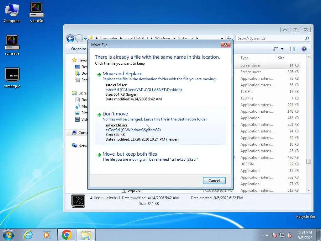Open Documents library icon
Viewport: 321px width, 241px height.
pyautogui.click(x=77, y=99)
